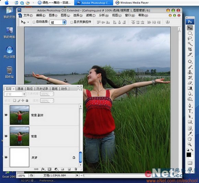Click the foreground color black swatch
199x183 pixels.
(x=189, y=155)
